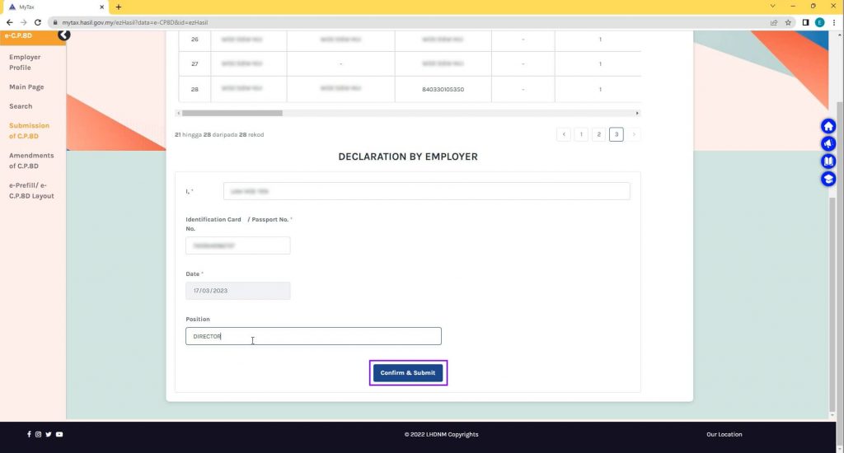Image resolution: width=844 pixels, height=453 pixels.
Task: Click Our Location footer link
Action: 724,434
